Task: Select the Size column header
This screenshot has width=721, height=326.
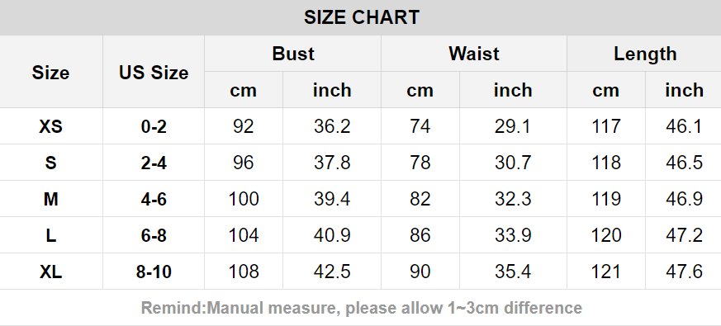Action: [x=50, y=73]
